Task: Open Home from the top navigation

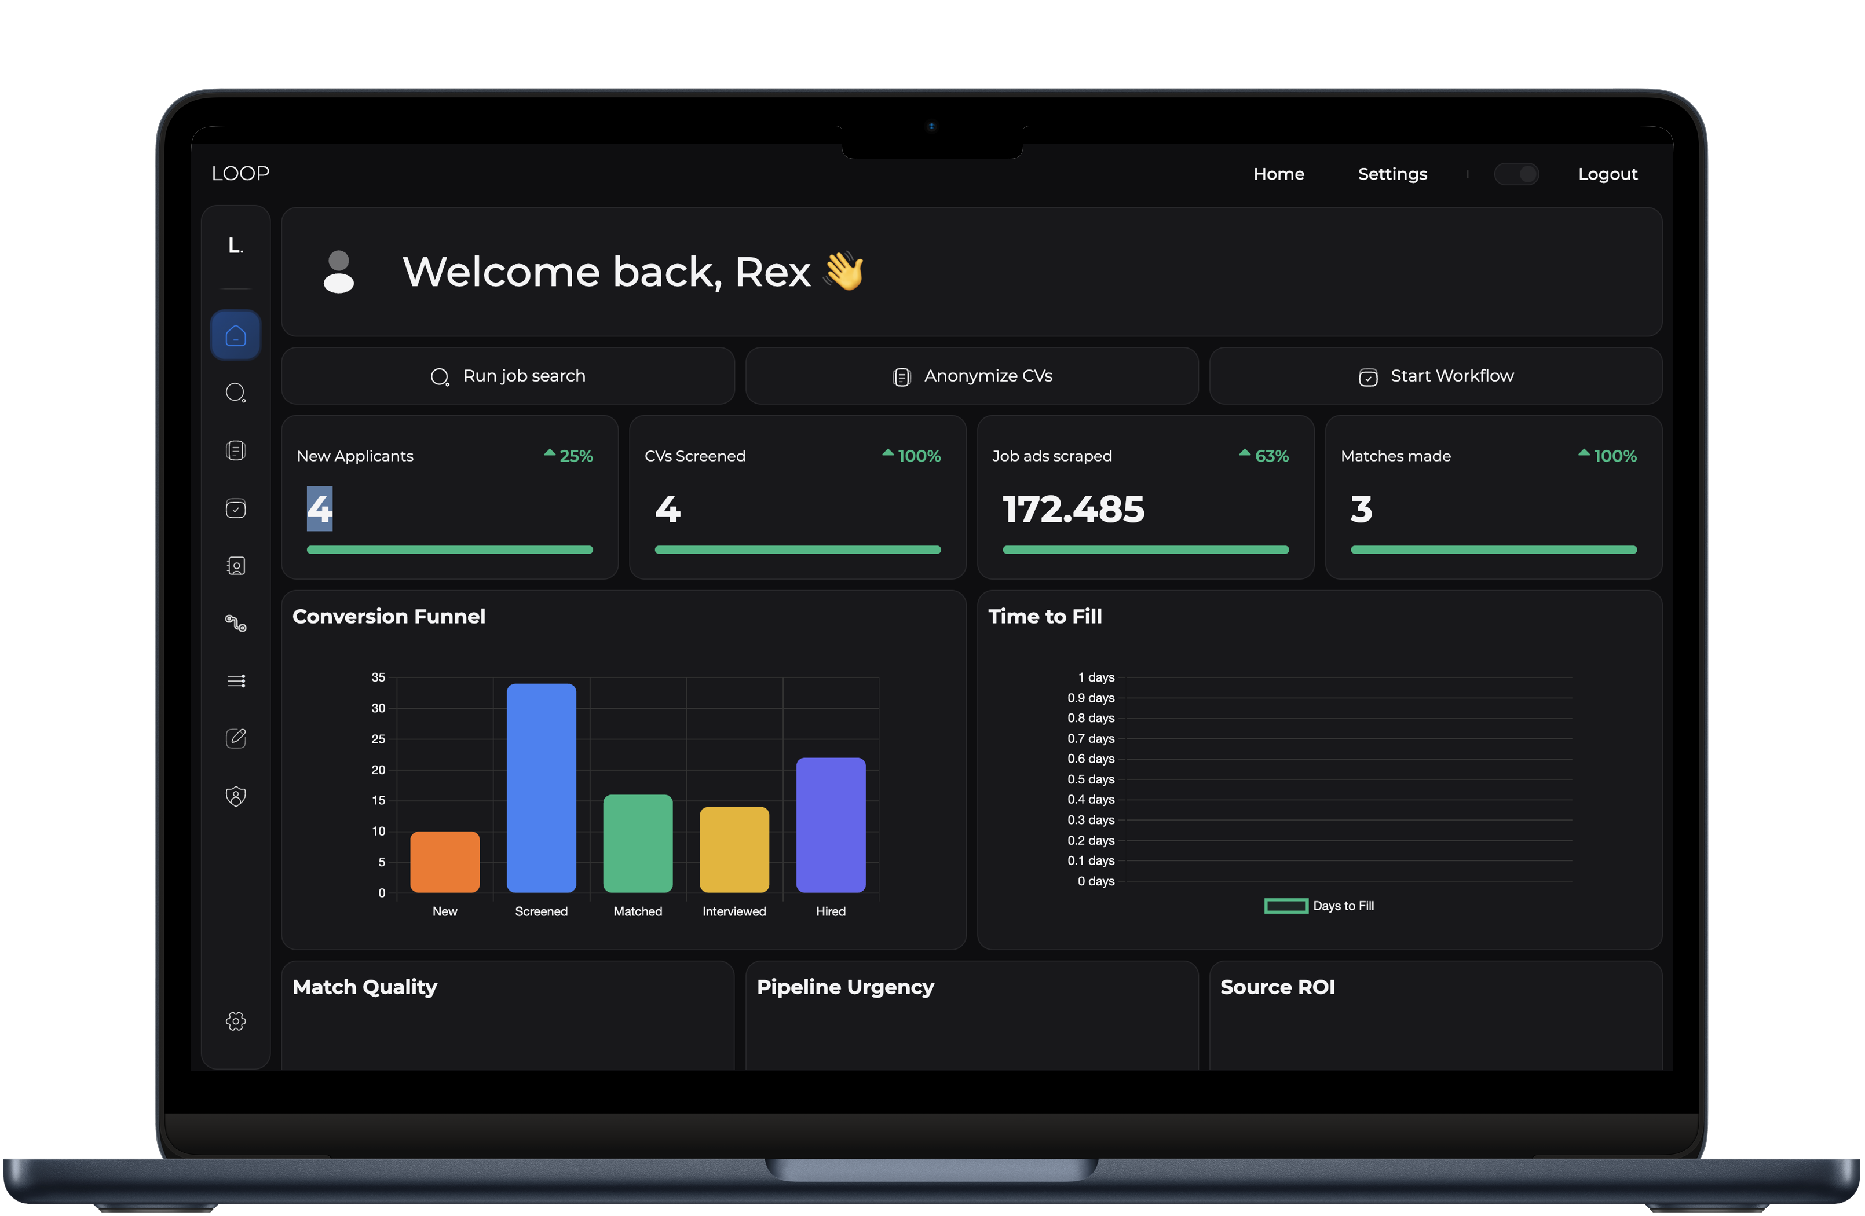Action: coord(1279,174)
